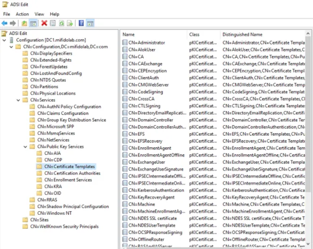Open the Properties toolbar icon

pyautogui.click(x=53, y=24)
